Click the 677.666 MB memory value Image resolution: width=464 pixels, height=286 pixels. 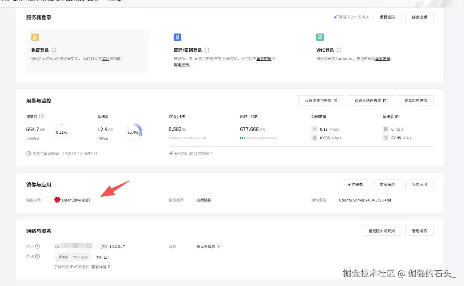pos(252,129)
